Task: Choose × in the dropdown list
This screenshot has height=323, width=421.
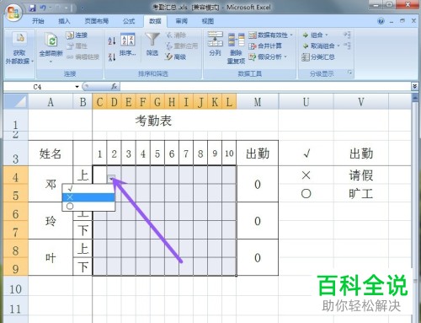Action: (88, 197)
